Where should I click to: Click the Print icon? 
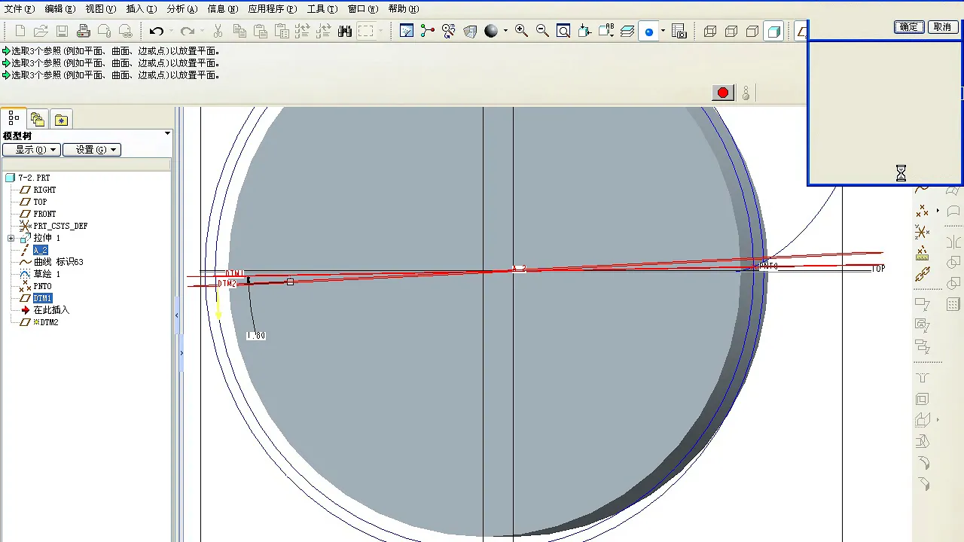[84, 31]
